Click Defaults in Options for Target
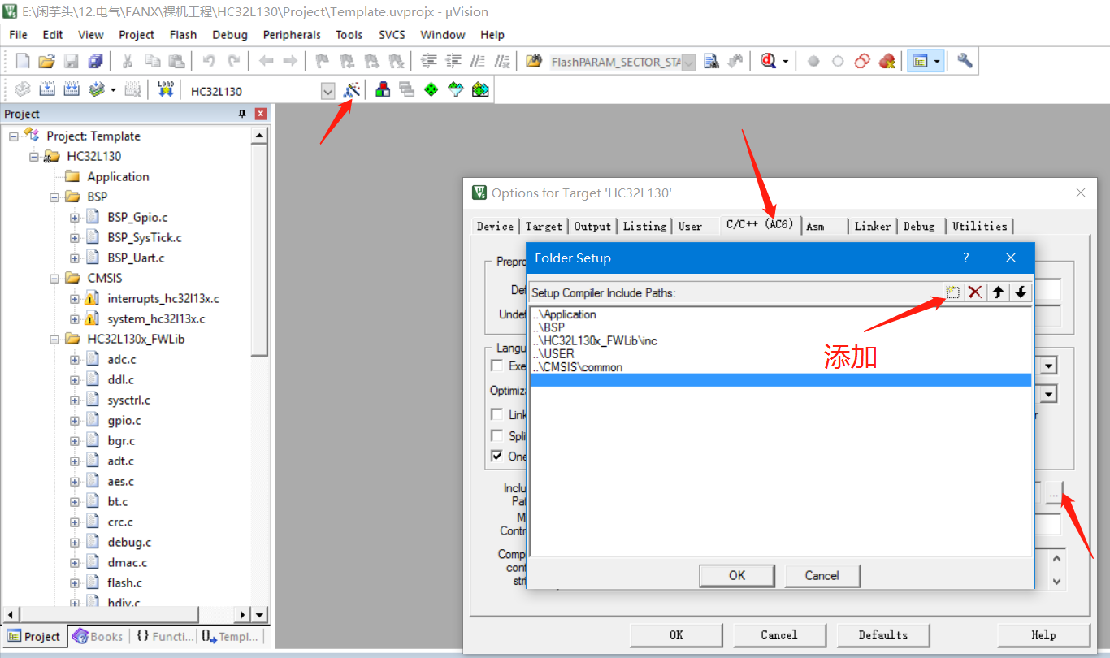The height and width of the screenshot is (658, 1110). 883,635
